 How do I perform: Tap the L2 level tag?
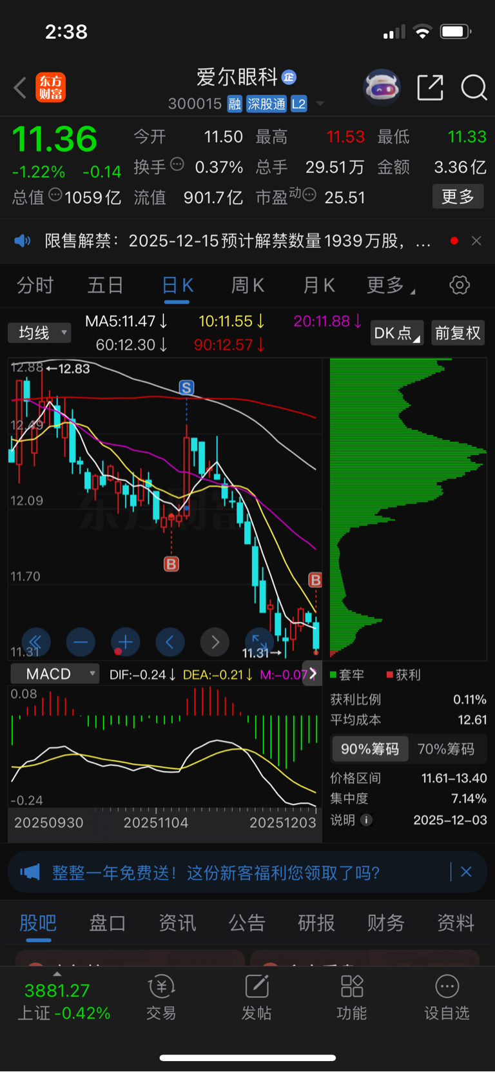coord(298,104)
